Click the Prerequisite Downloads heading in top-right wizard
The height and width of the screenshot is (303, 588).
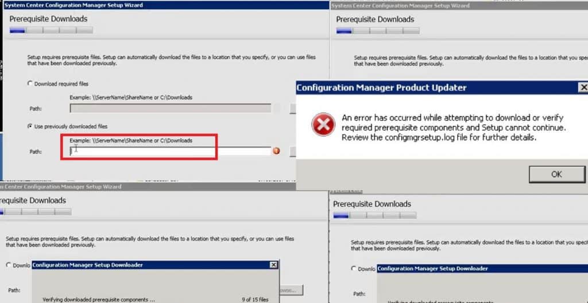click(x=375, y=19)
